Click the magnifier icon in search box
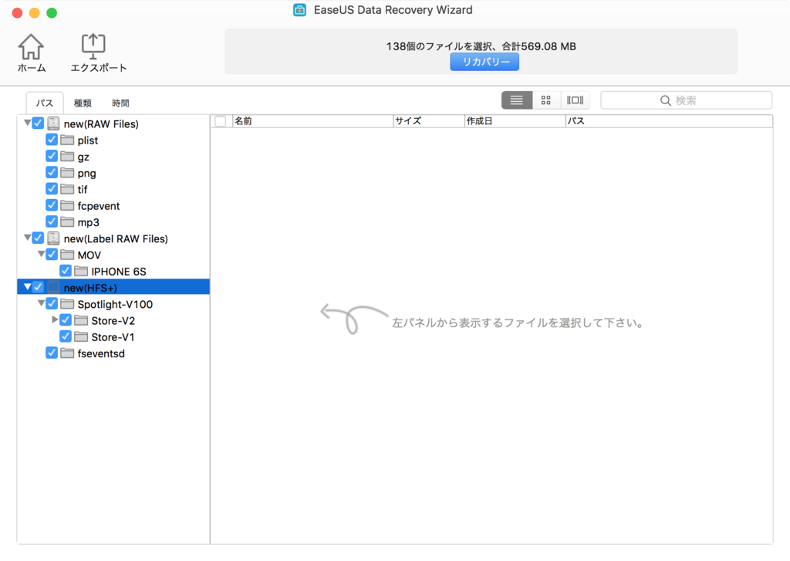The image size is (790, 561). (x=666, y=100)
